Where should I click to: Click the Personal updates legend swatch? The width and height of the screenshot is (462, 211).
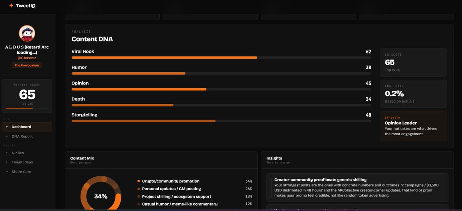[139, 189]
